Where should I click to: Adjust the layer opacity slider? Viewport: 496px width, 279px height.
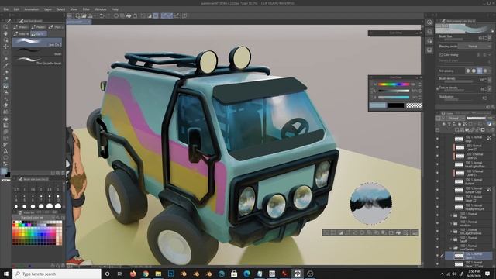click(x=476, y=118)
